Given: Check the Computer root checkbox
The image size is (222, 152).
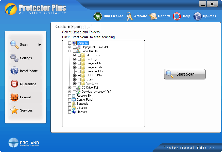Looking at the screenshot, I should 70,43.
